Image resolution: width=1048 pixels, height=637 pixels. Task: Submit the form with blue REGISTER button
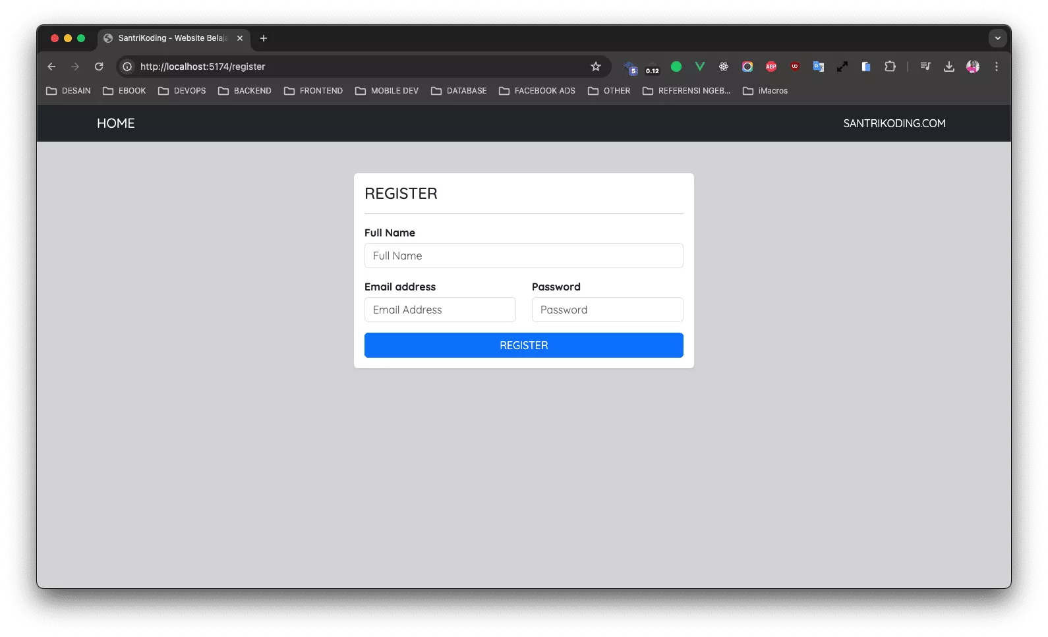pos(524,345)
